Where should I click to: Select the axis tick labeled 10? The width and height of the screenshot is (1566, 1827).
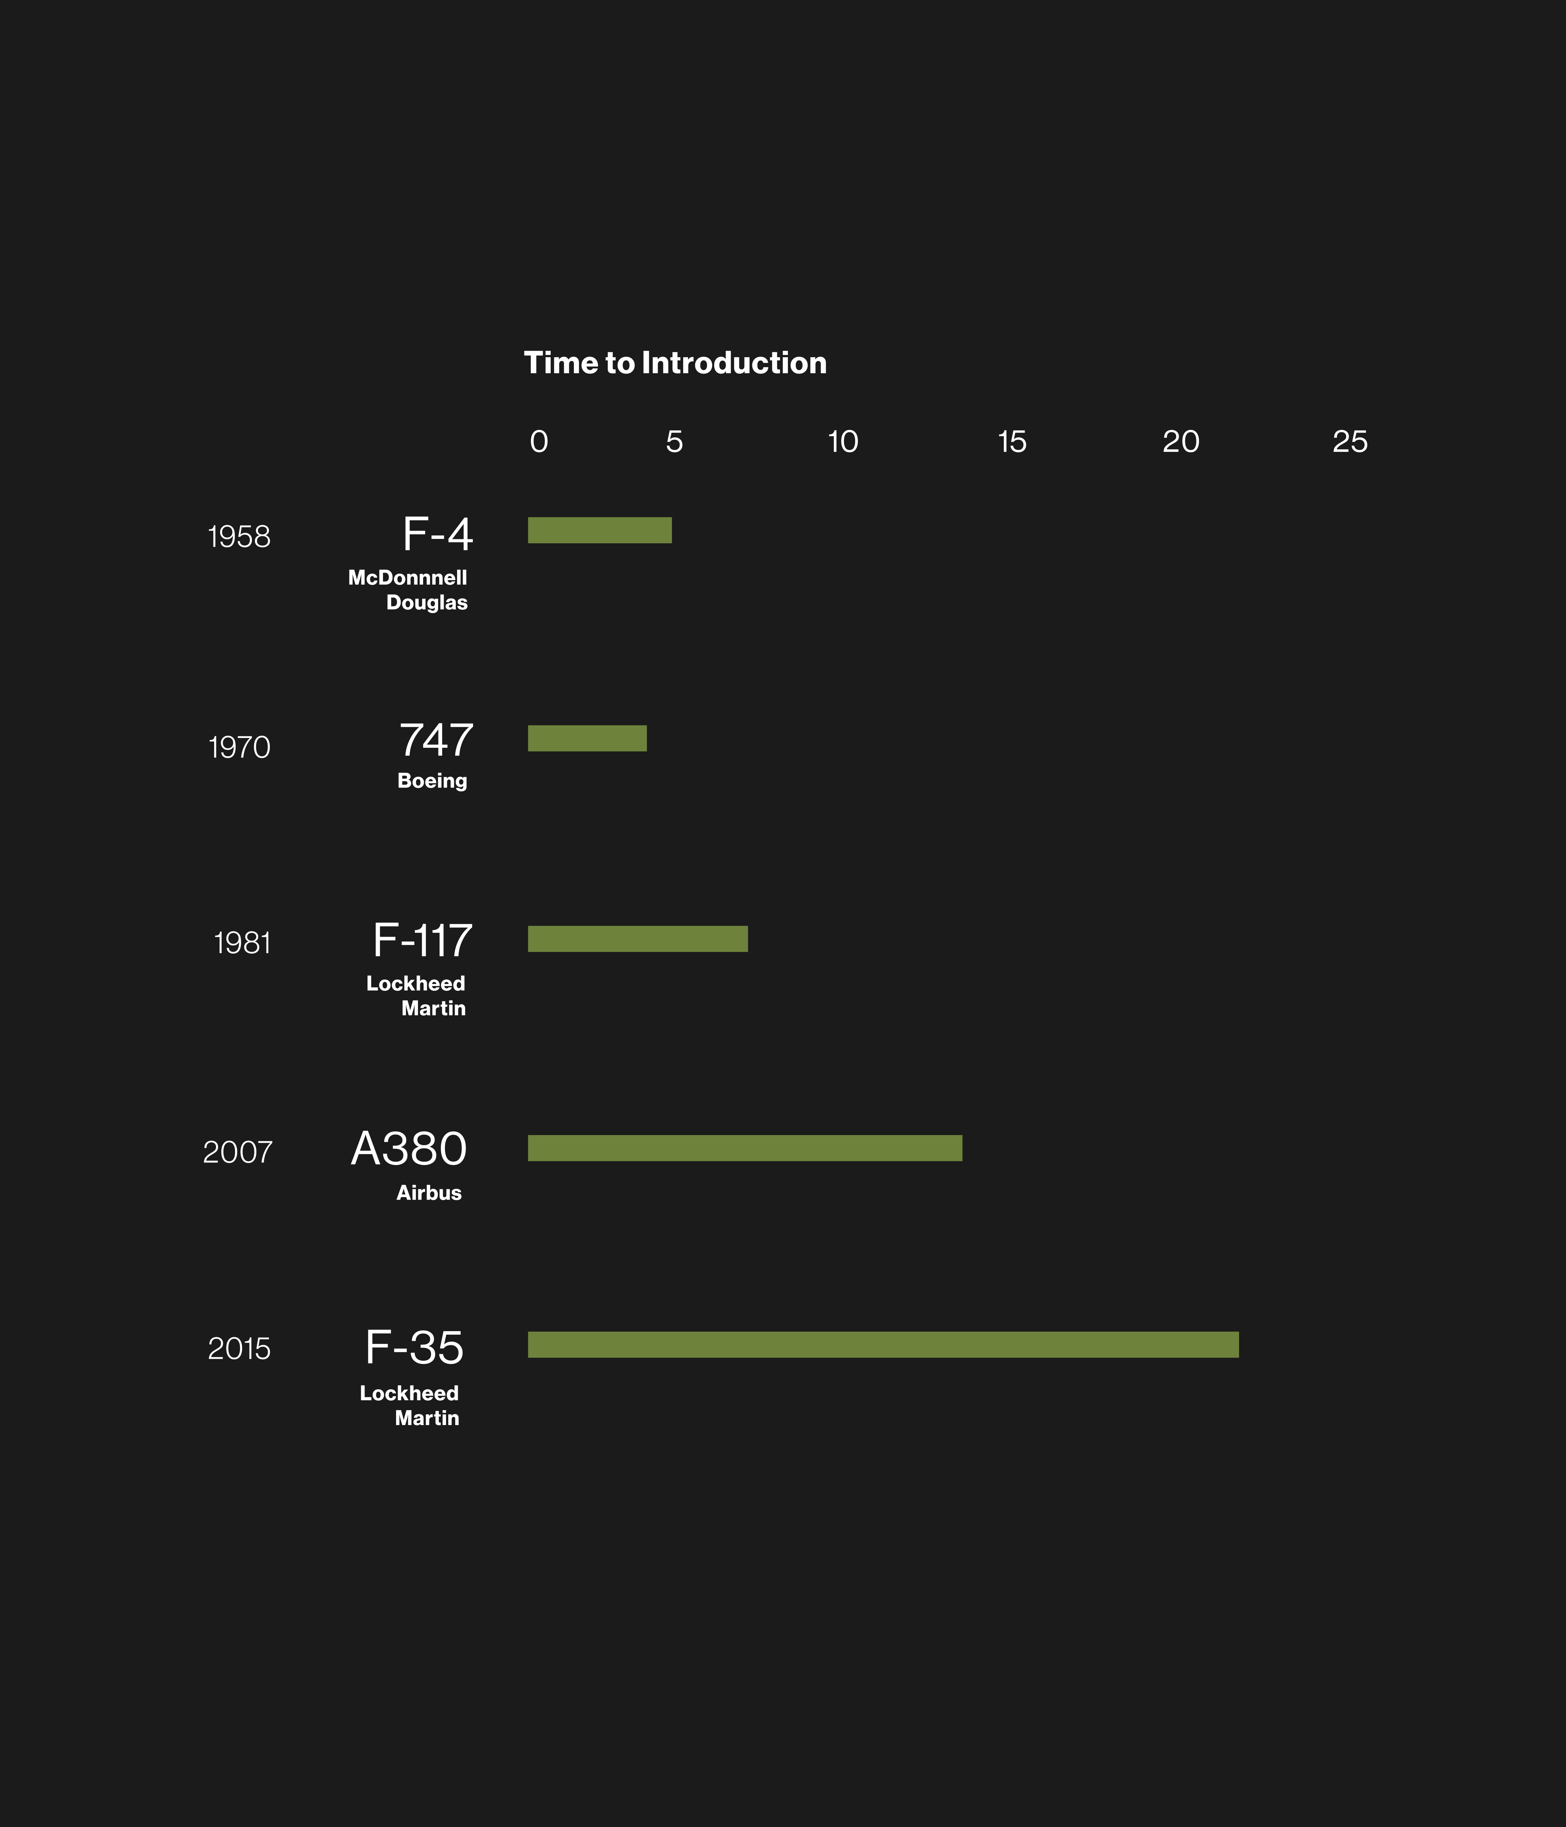click(x=843, y=442)
